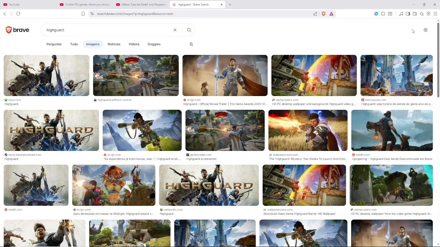440x247 pixels.
Task: Open a new browser tab
Action: [x=230, y=4]
